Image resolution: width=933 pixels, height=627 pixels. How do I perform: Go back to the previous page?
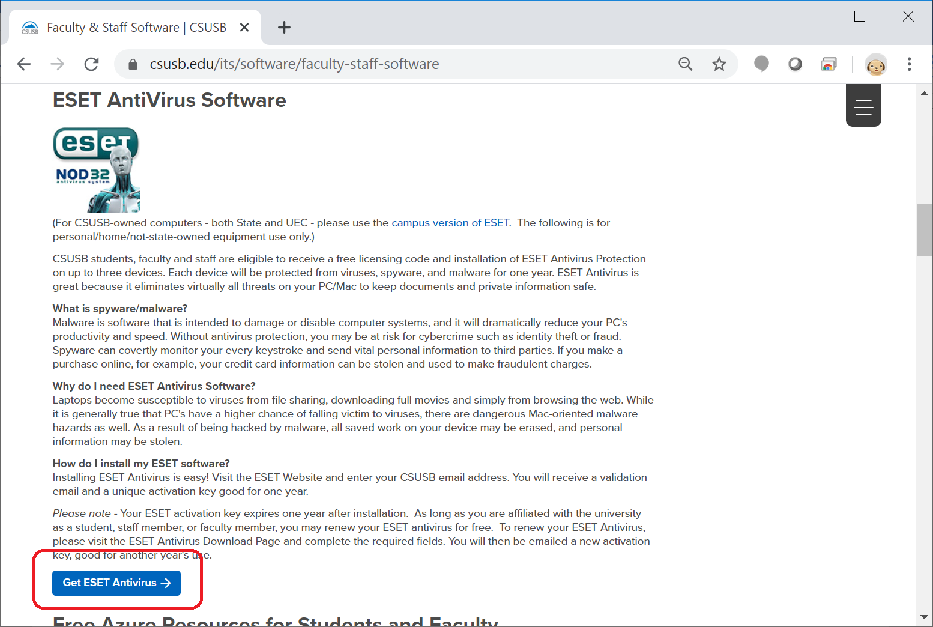point(24,64)
